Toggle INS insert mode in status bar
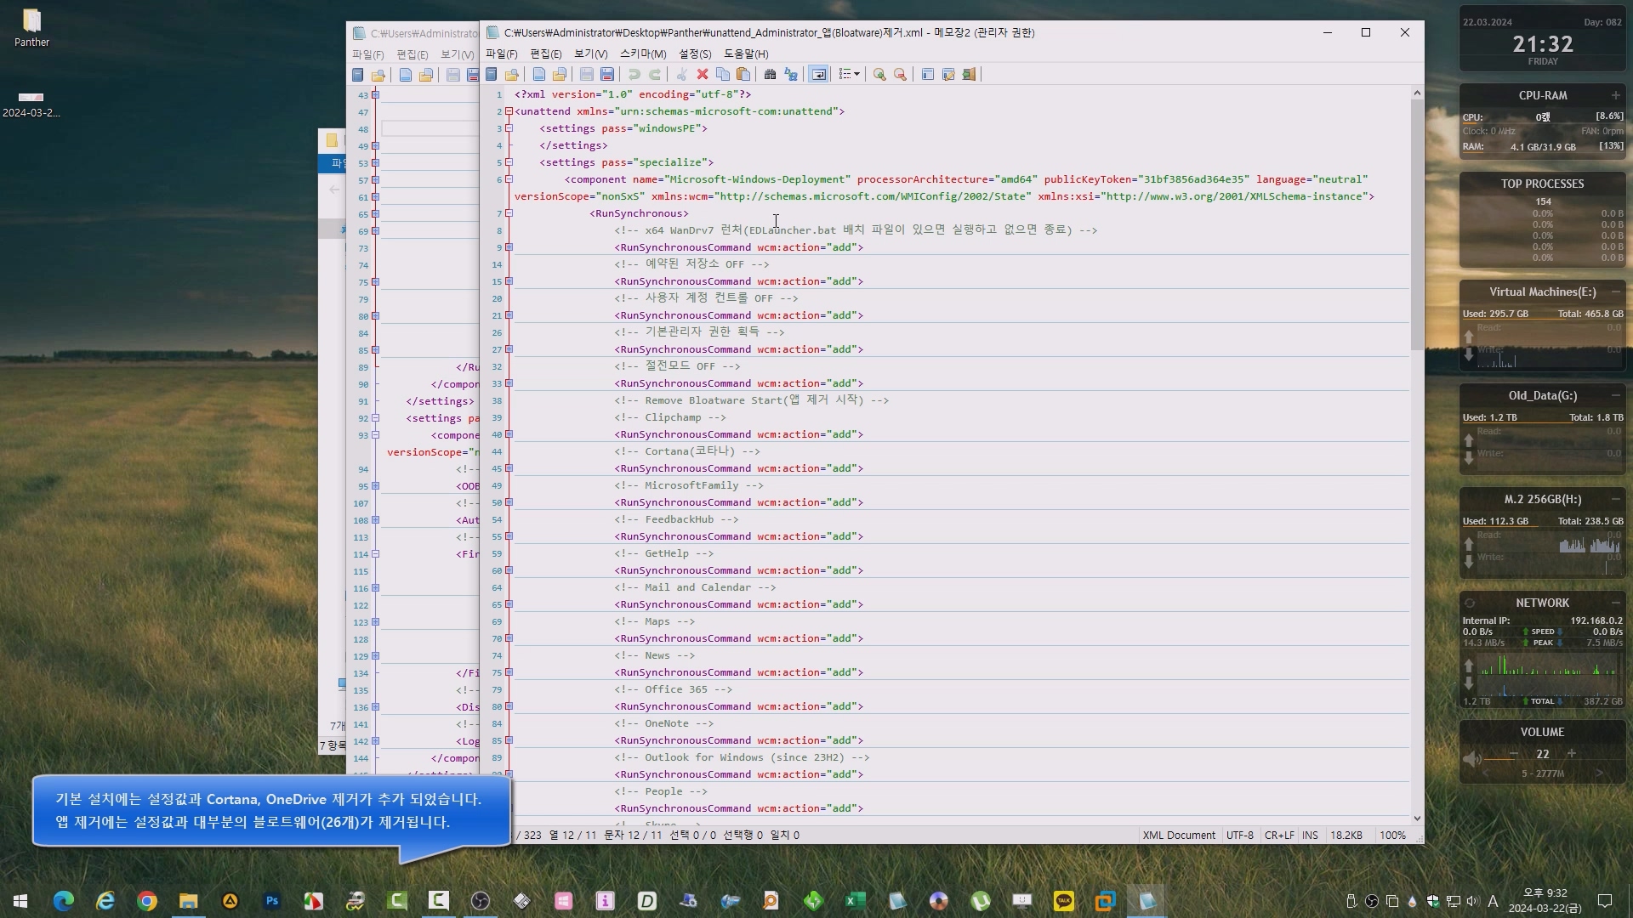This screenshot has width=1633, height=918. 1310,836
